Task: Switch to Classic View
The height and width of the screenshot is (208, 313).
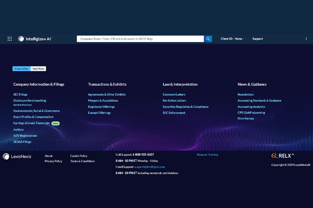Action: click(x=22, y=69)
